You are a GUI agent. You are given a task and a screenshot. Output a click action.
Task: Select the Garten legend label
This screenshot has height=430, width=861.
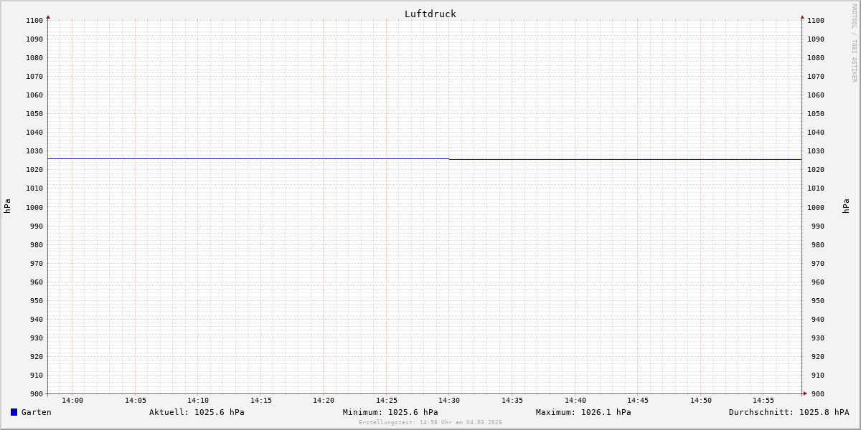click(36, 412)
